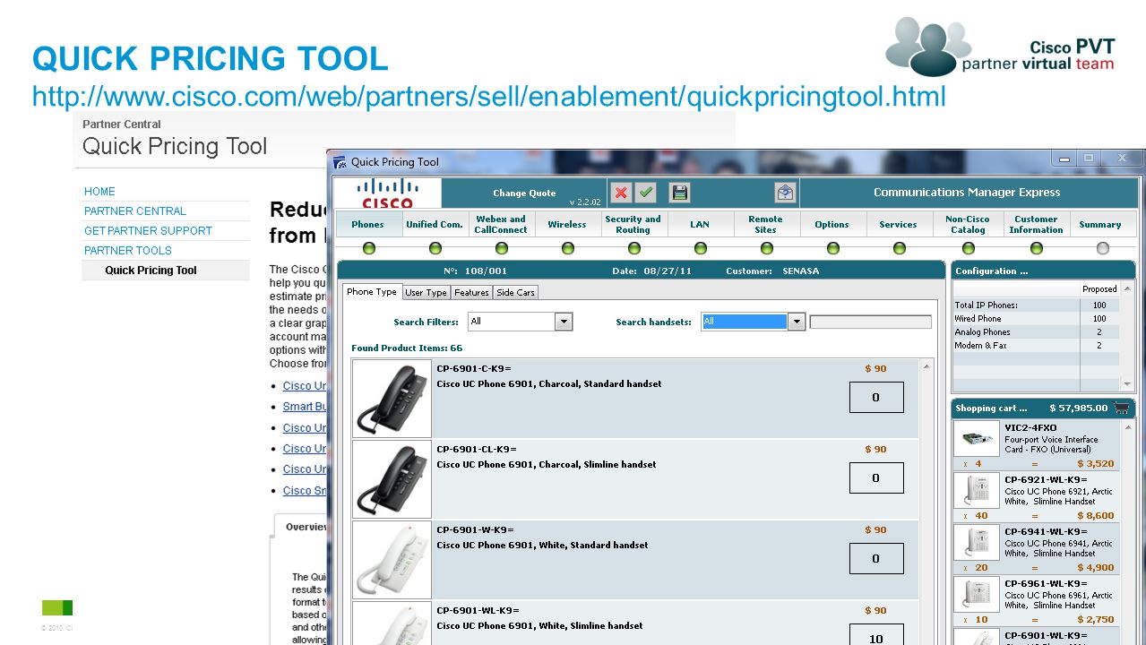Click the "Found Product Items: 66" text
The width and height of the screenshot is (1146, 645).
tap(407, 348)
